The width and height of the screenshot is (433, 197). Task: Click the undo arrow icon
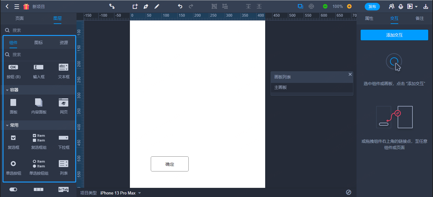pos(180,6)
